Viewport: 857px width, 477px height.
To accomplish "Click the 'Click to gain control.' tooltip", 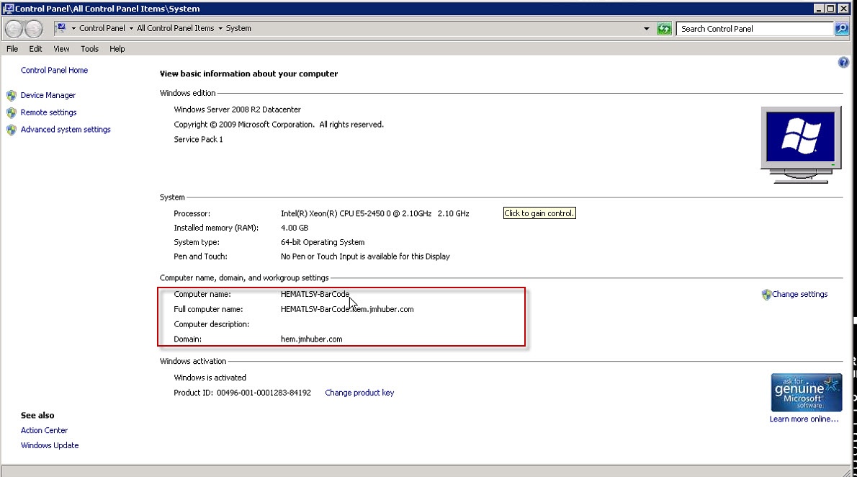I will 539,213.
